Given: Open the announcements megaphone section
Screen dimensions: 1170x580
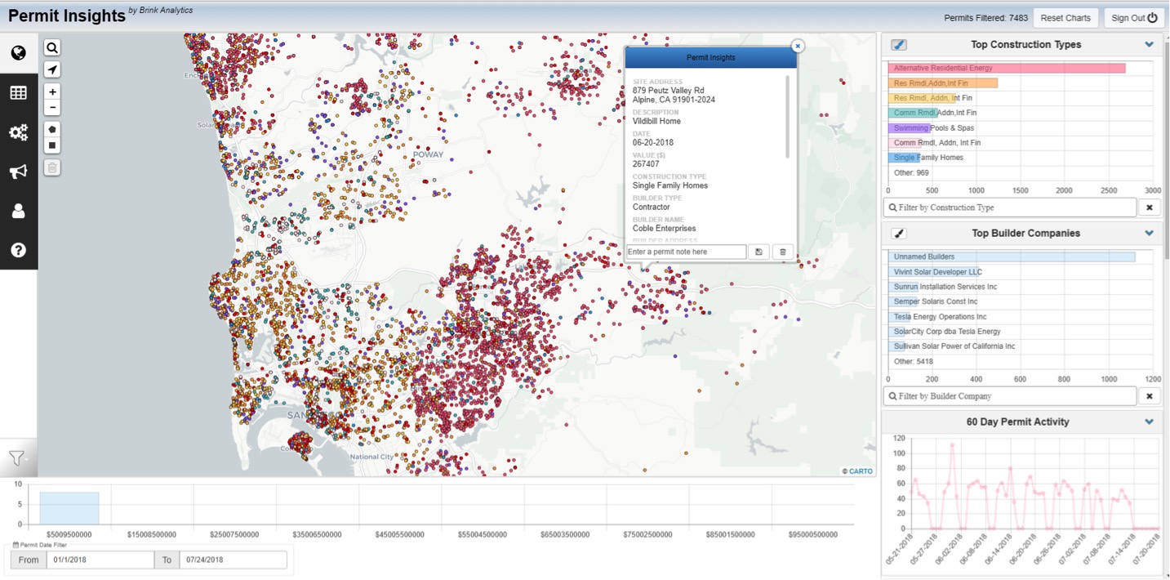Looking at the screenshot, I should pyautogui.click(x=18, y=172).
